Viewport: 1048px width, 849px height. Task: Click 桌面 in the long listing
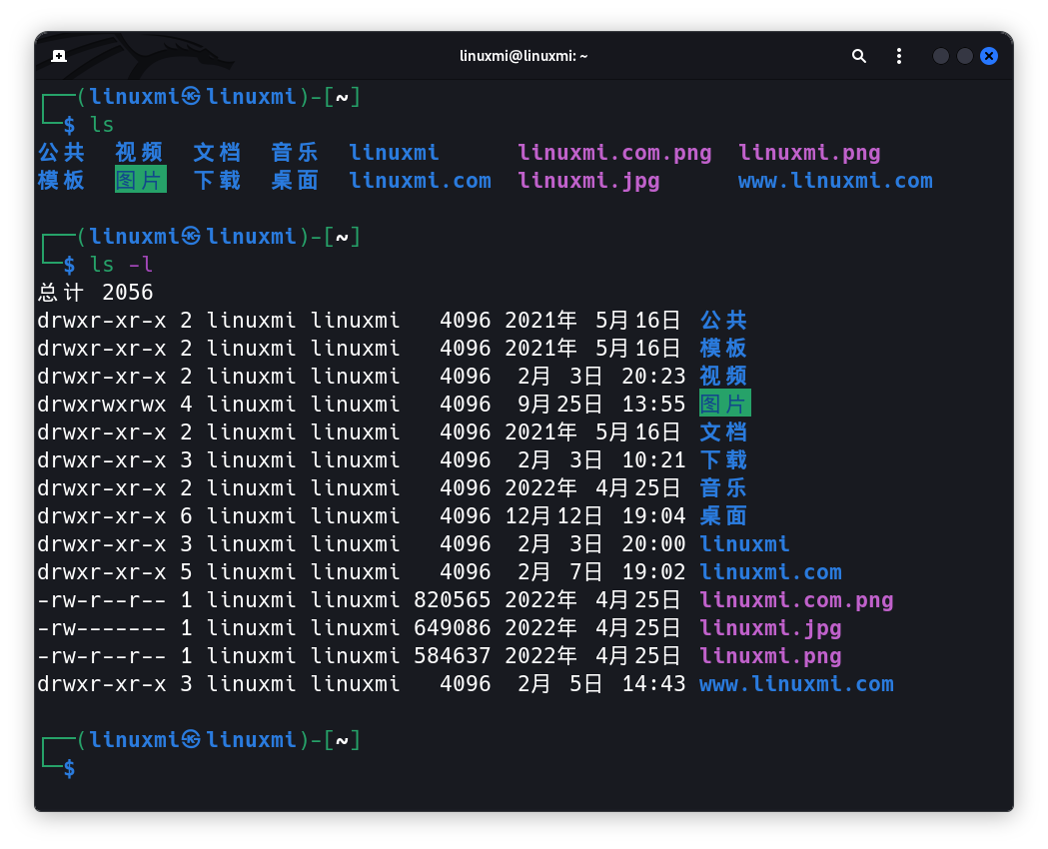(724, 516)
